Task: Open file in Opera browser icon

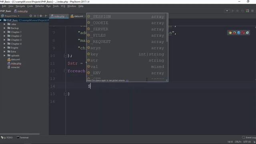Action: pyautogui.click(x=243, y=33)
